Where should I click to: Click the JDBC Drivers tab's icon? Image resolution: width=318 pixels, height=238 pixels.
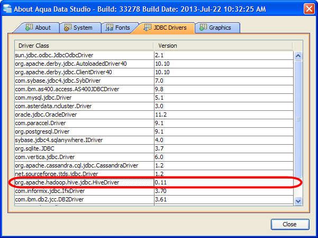(x=147, y=28)
